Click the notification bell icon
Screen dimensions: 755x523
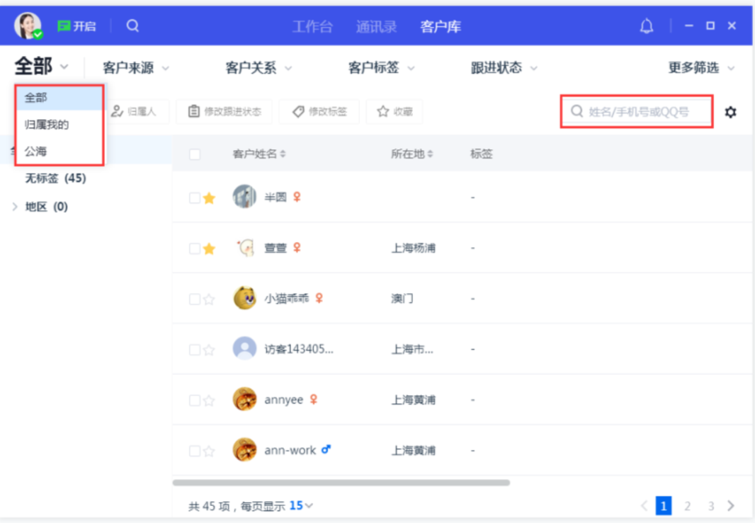tap(646, 26)
